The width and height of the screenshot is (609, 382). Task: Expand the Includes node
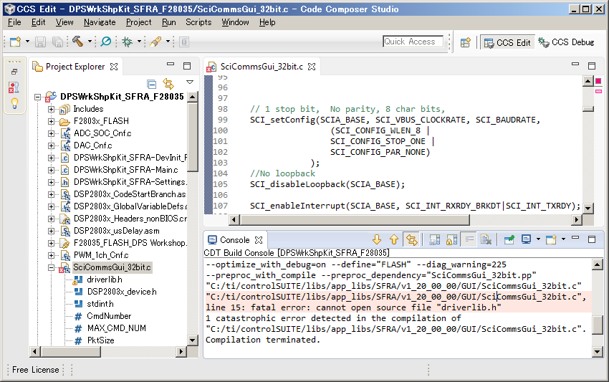click(51, 109)
